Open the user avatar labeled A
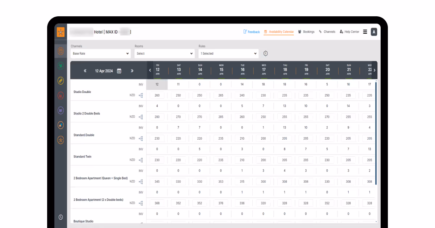435x228 pixels. [374, 32]
